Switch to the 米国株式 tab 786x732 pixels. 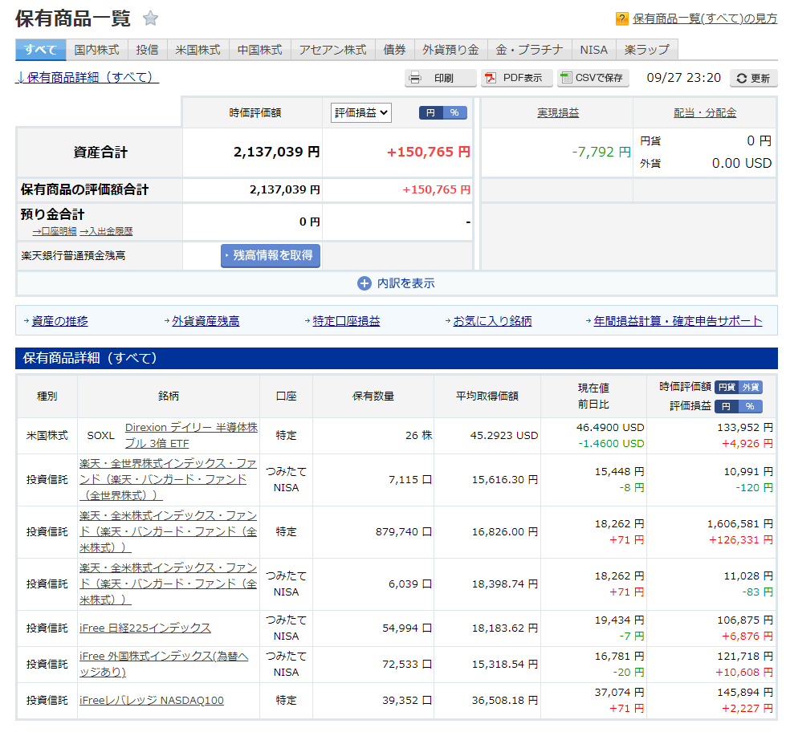point(198,50)
